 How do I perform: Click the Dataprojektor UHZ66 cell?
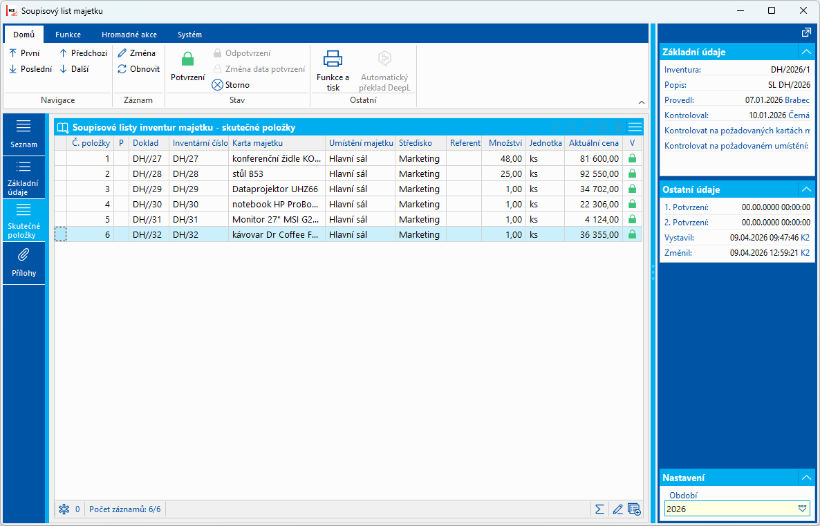[x=277, y=189]
